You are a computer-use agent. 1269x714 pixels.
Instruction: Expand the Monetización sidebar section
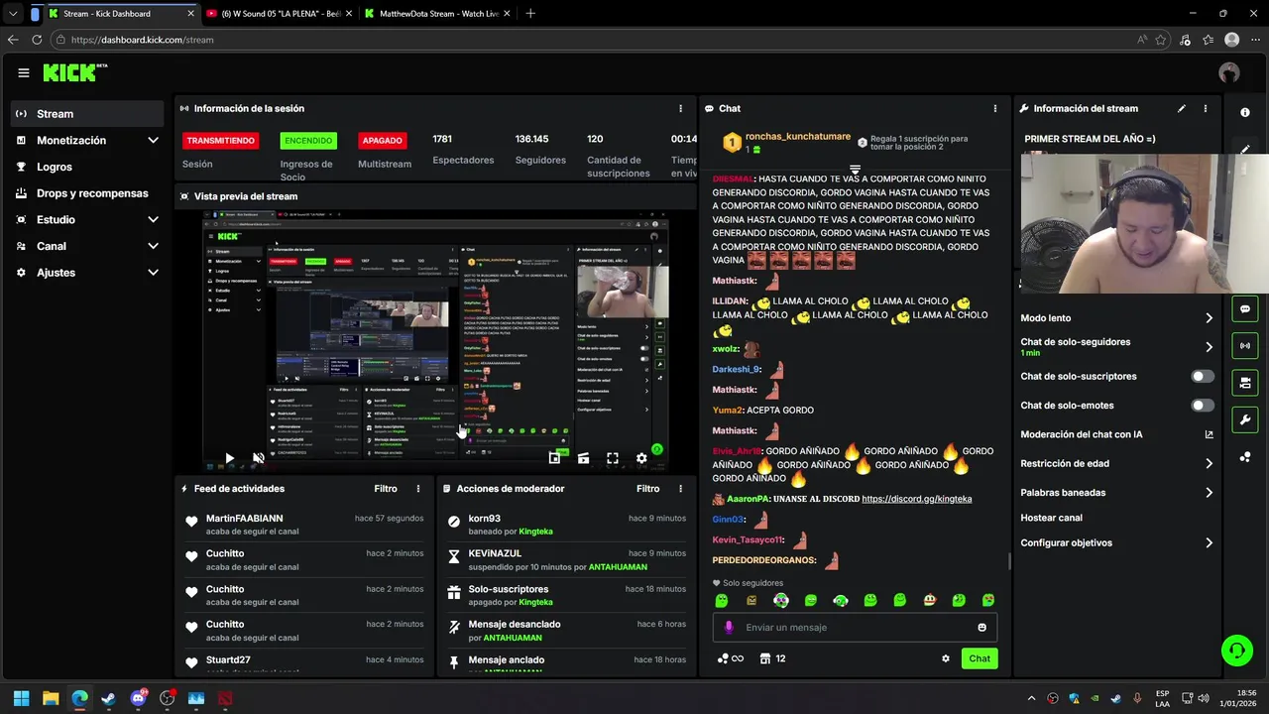tap(153, 141)
